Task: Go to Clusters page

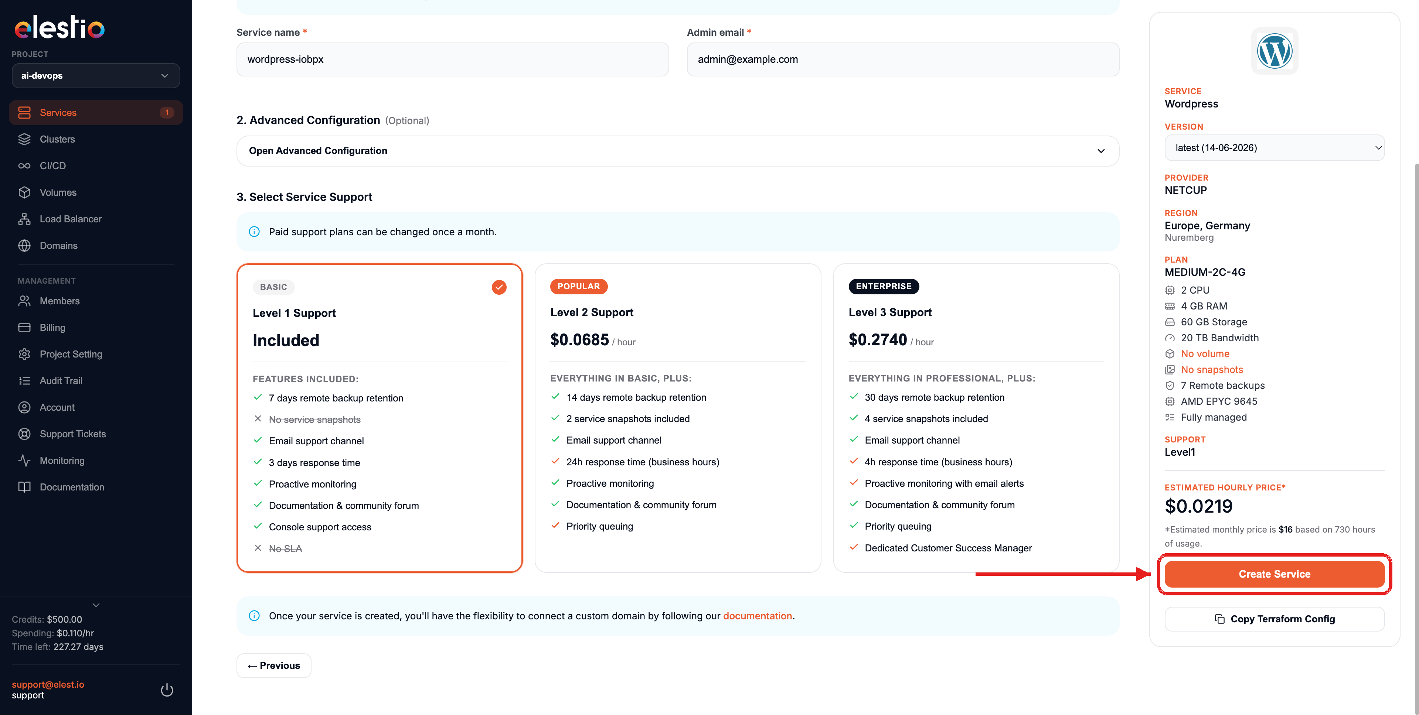Action: 96,139
